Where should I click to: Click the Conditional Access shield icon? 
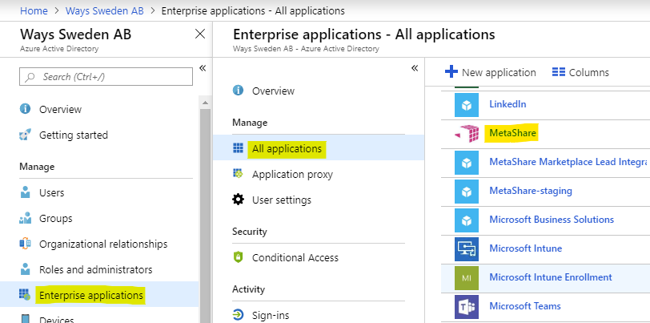[238, 257]
